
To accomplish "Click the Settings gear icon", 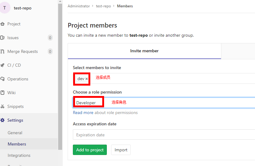I will [x=2, y=120].
